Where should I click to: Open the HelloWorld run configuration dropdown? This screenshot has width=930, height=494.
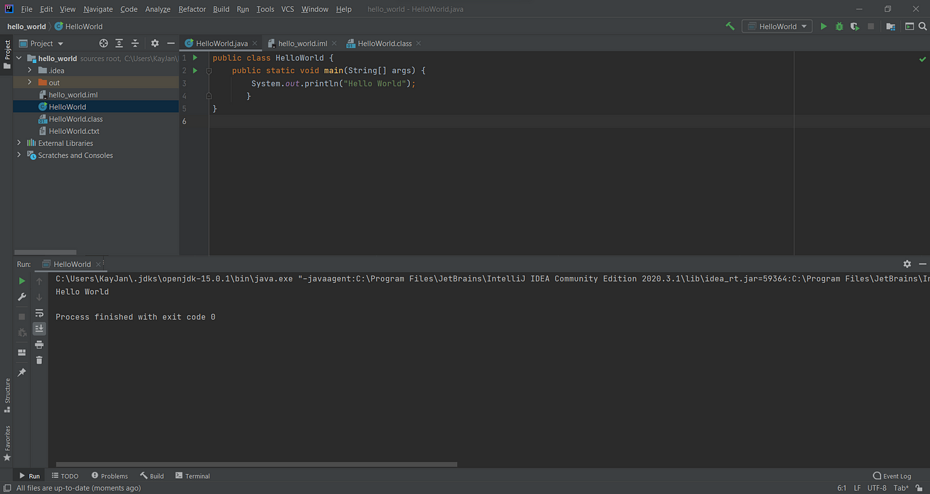click(x=777, y=27)
